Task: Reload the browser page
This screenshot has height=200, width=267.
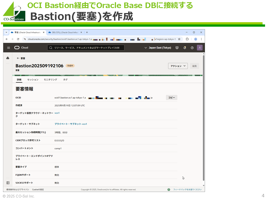Action: 18,39
